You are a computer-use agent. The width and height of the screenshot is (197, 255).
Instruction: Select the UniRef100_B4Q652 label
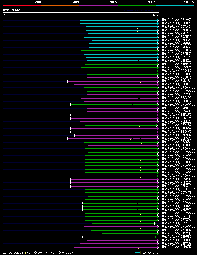pyautogui.click(x=177, y=128)
